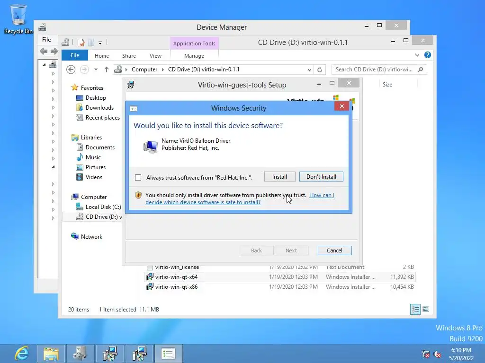Check Always trust software from Red Hat box

[138, 178]
